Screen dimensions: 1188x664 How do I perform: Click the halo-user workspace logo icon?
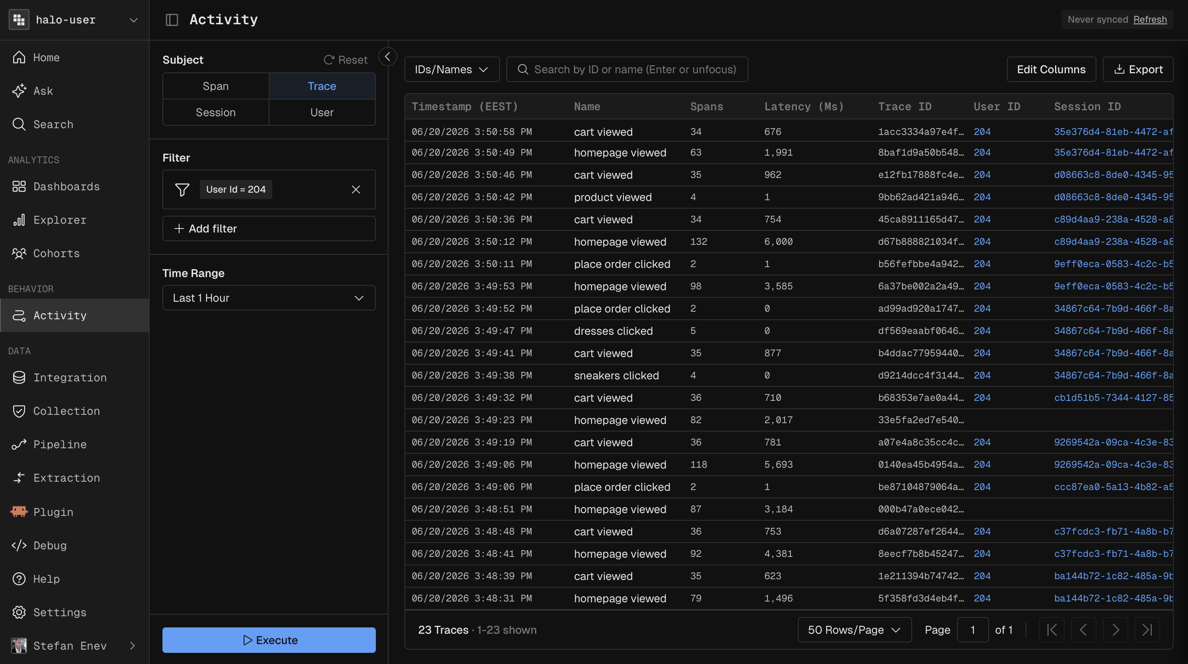19,20
